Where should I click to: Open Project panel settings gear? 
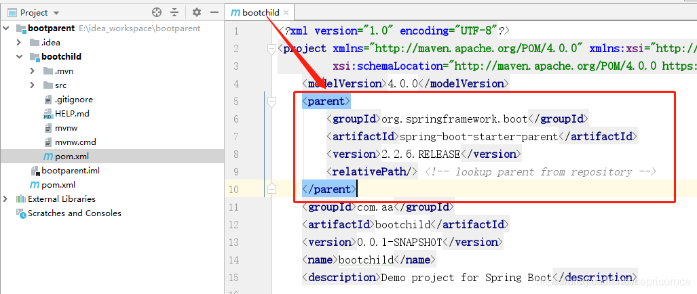196,12
